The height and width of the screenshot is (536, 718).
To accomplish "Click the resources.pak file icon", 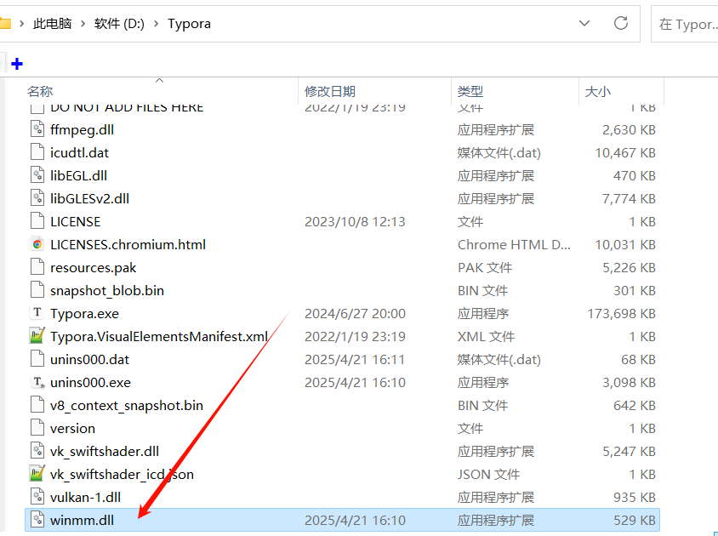I will pos(37,267).
